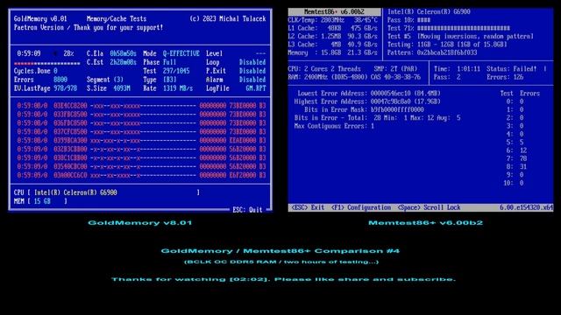
Task: Toggle <Space> Scroll Lock in Memtest86+
Action: coord(429,207)
